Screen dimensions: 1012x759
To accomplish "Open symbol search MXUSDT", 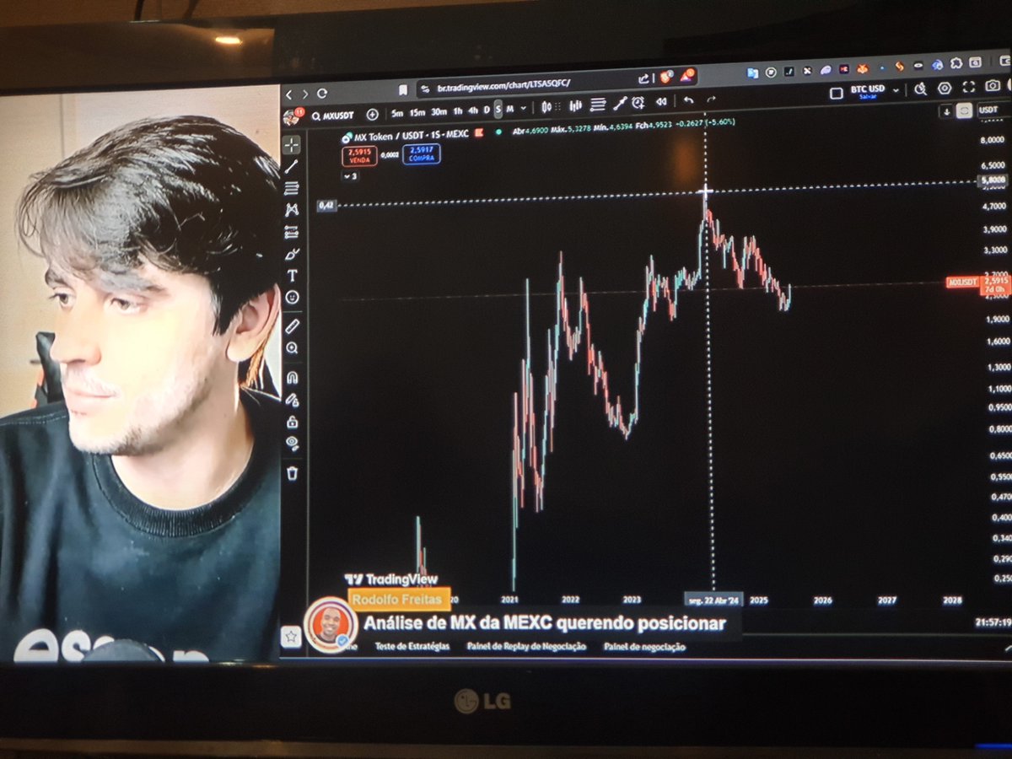I will 332,116.
